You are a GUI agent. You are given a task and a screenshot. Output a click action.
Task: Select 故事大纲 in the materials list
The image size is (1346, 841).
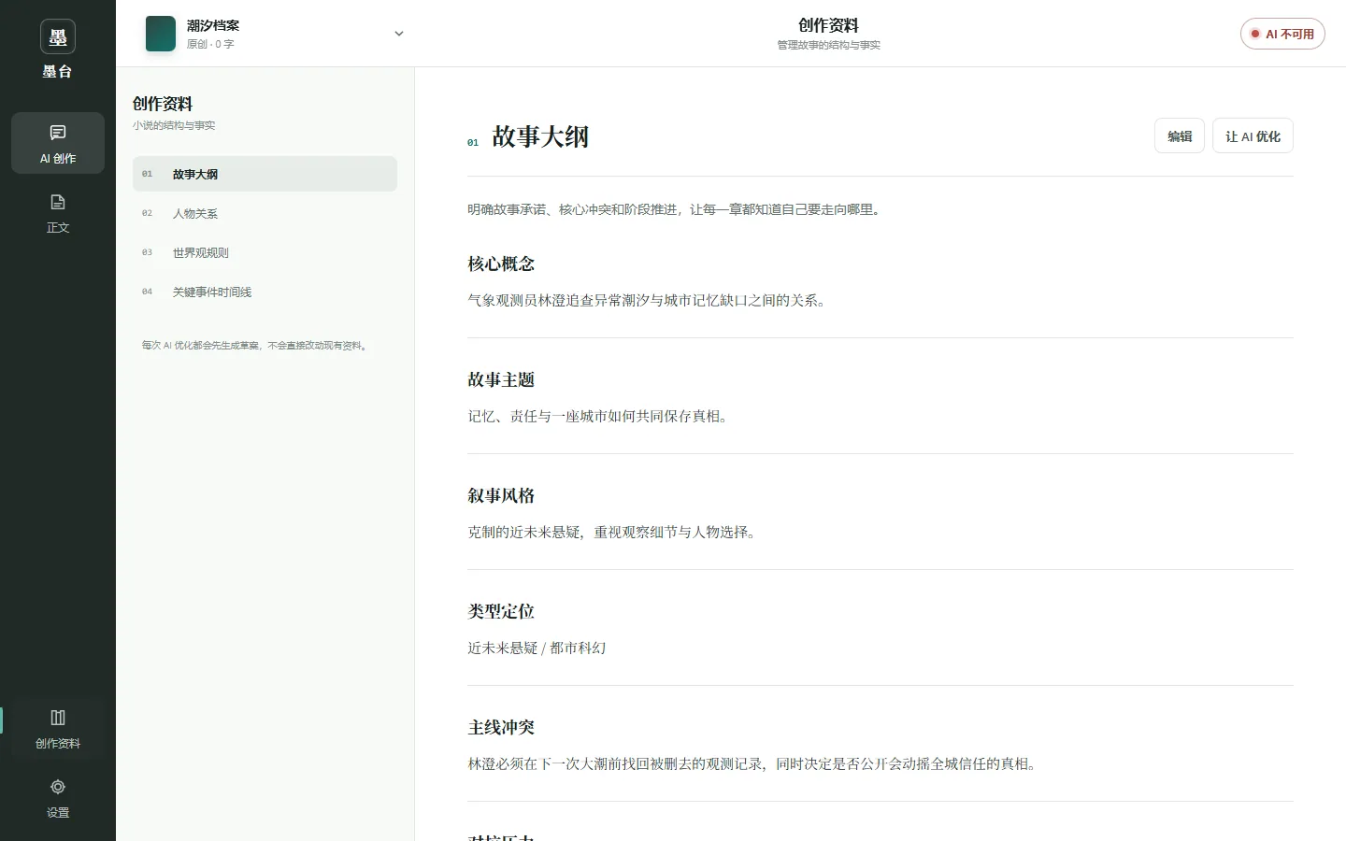point(265,174)
